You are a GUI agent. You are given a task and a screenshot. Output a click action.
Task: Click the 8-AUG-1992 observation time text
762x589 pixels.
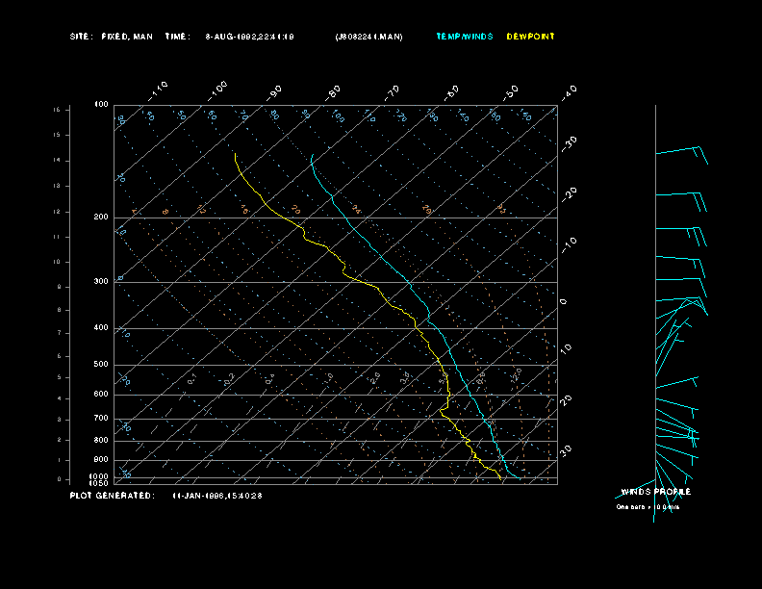point(249,37)
